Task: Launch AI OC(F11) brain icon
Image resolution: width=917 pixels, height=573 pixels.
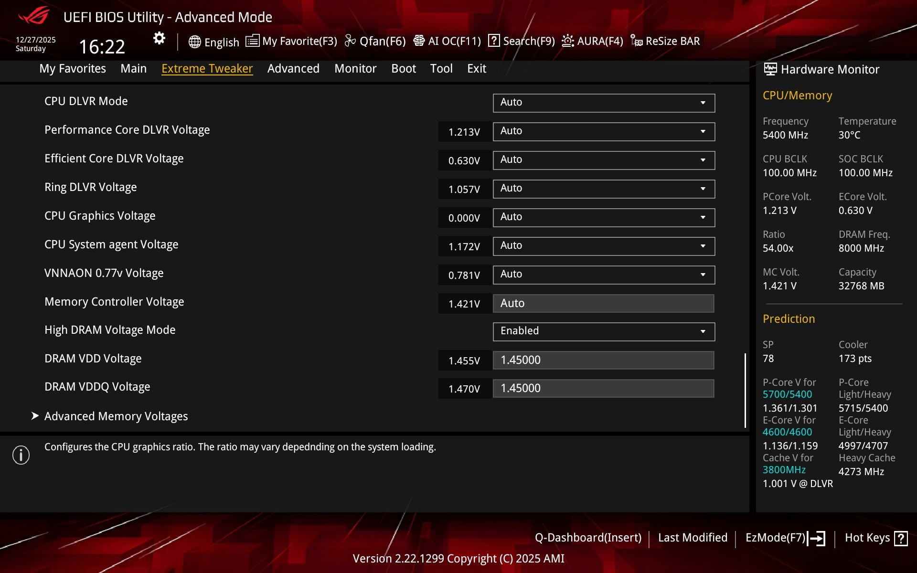Action: tap(419, 41)
